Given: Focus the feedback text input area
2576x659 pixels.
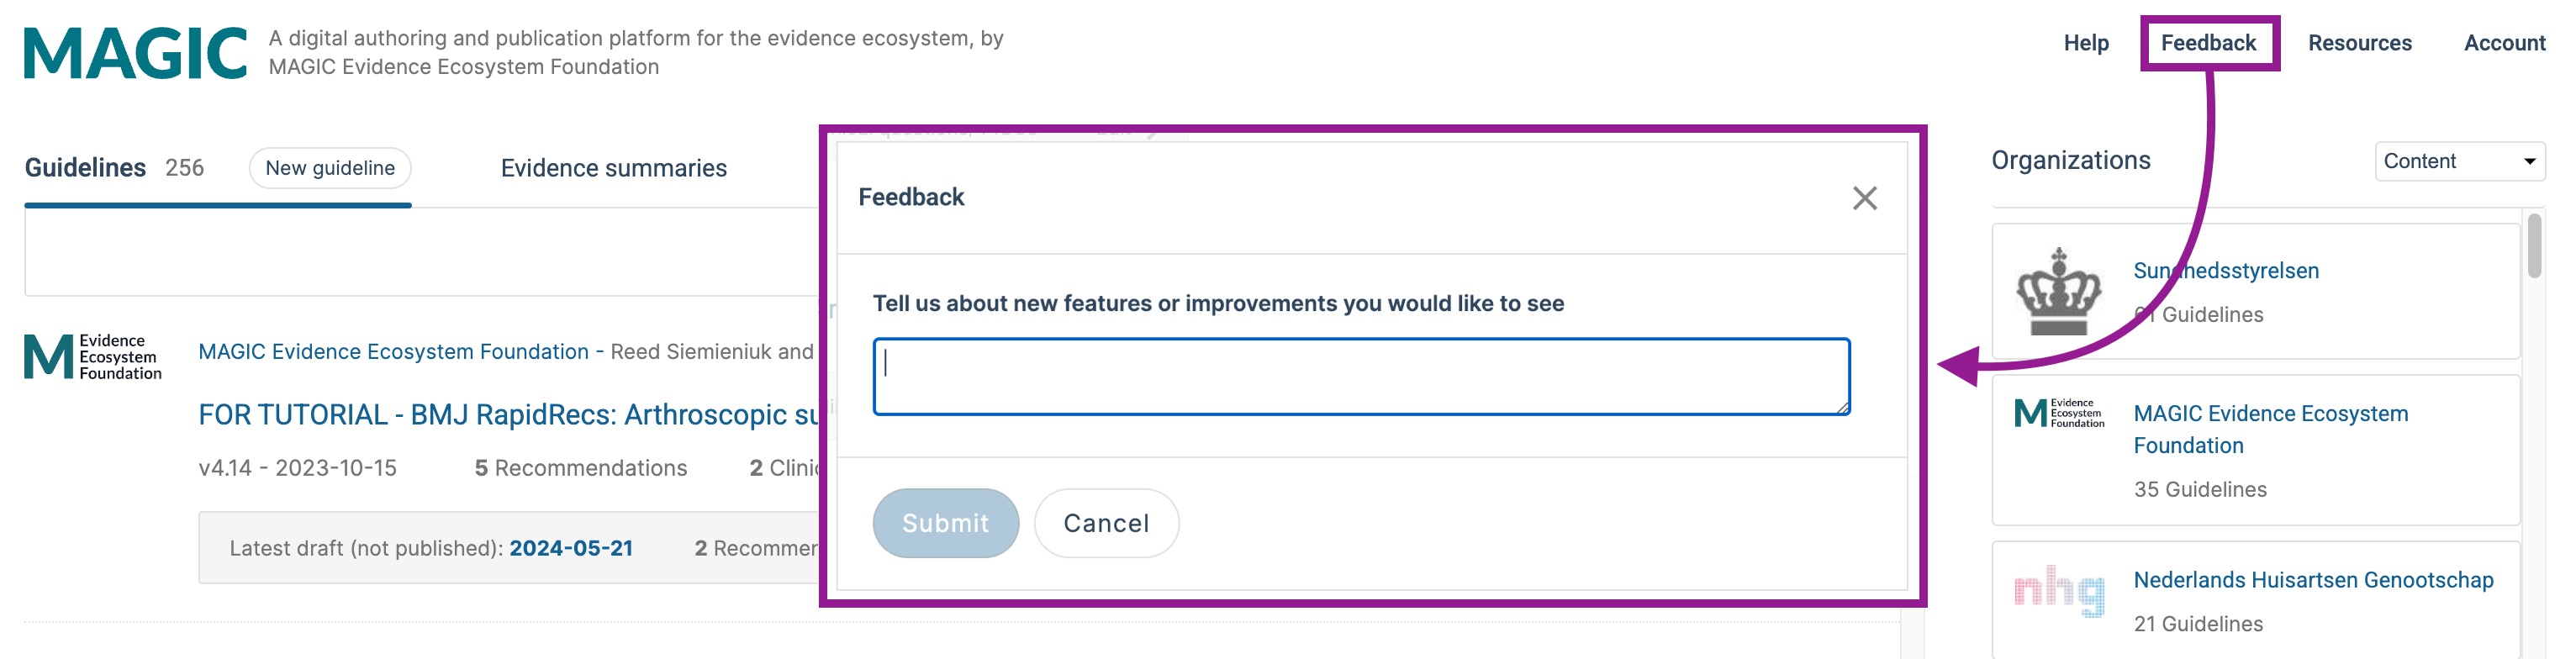Looking at the screenshot, I should [x=1361, y=376].
